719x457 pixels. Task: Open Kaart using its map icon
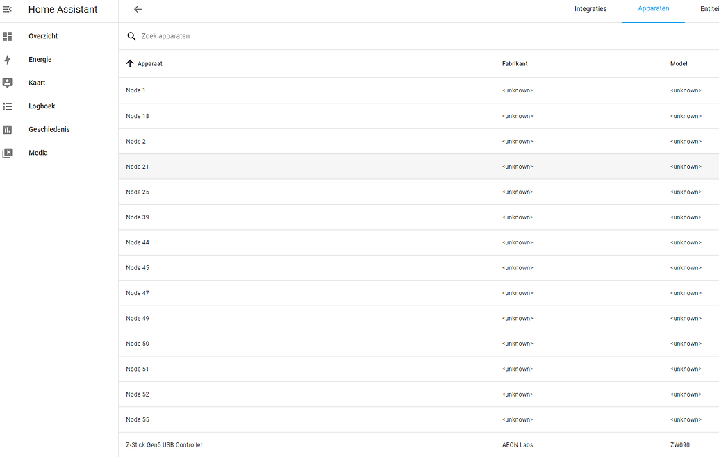[x=8, y=82]
